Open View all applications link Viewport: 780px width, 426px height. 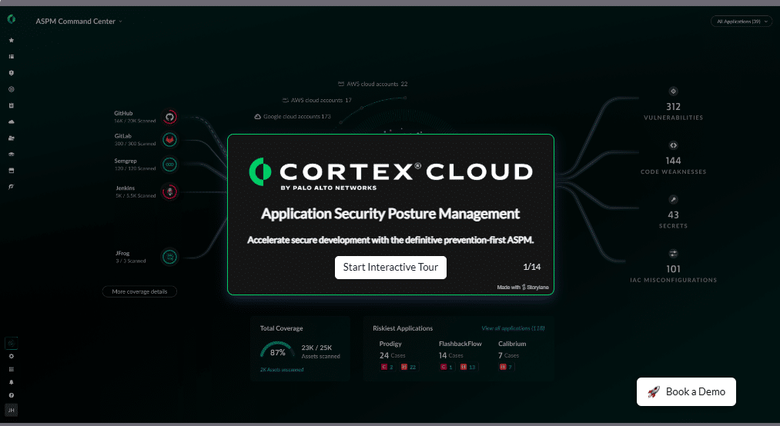click(x=513, y=328)
